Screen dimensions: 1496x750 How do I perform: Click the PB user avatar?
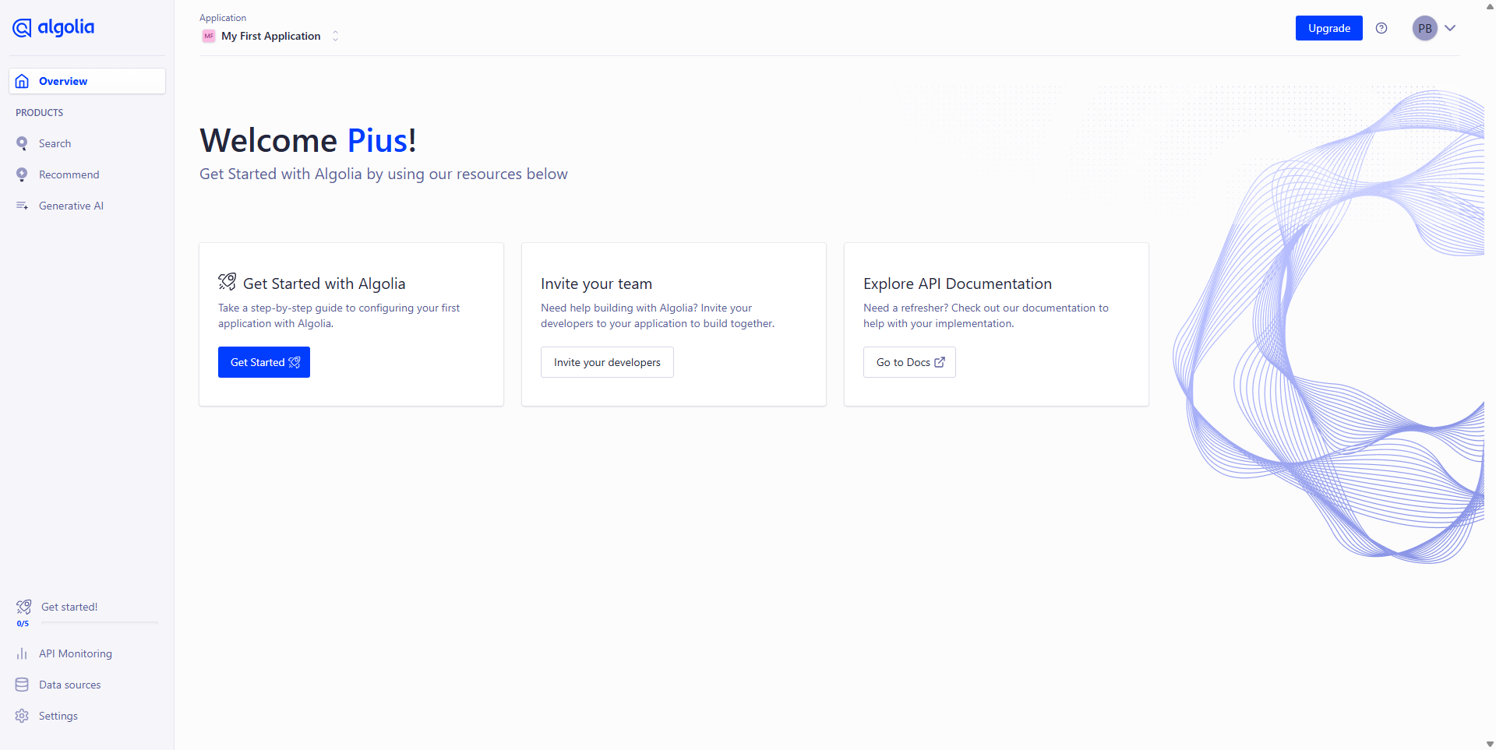tap(1424, 28)
